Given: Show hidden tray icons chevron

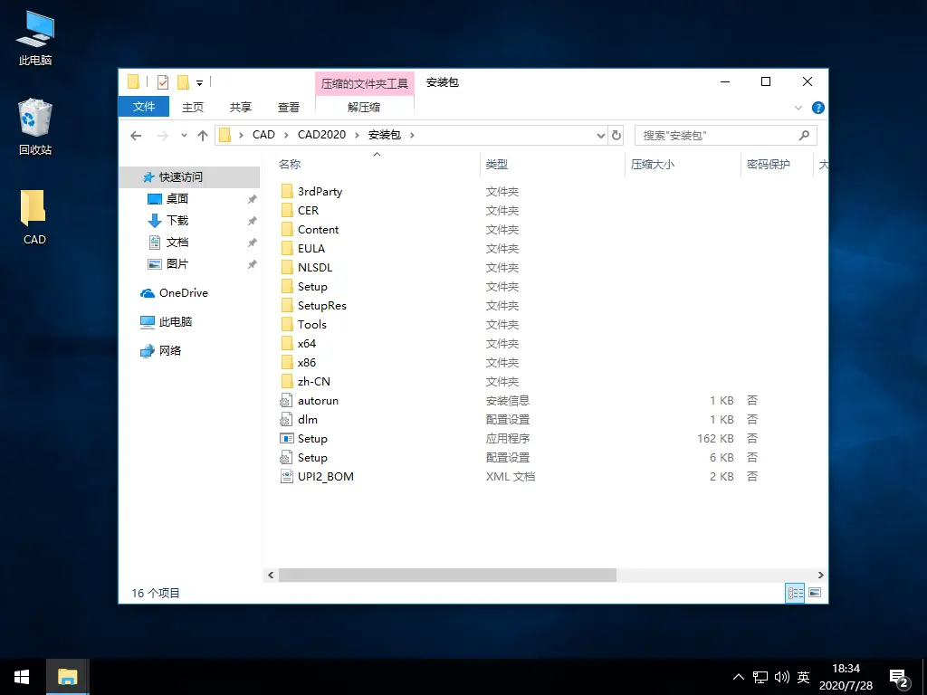Looking at the screenshot, I should (739, 677).
